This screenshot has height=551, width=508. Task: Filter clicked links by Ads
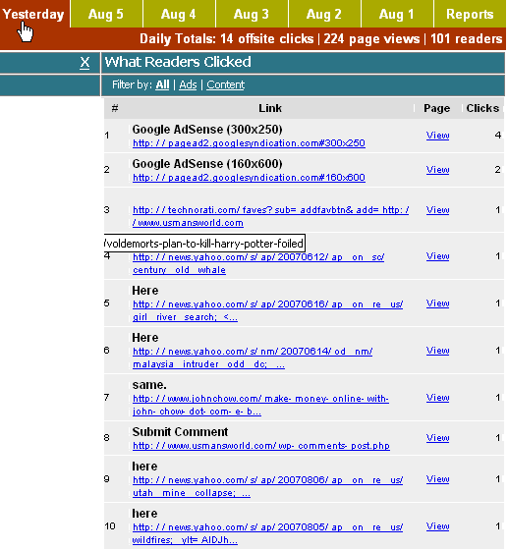point(188,84)
